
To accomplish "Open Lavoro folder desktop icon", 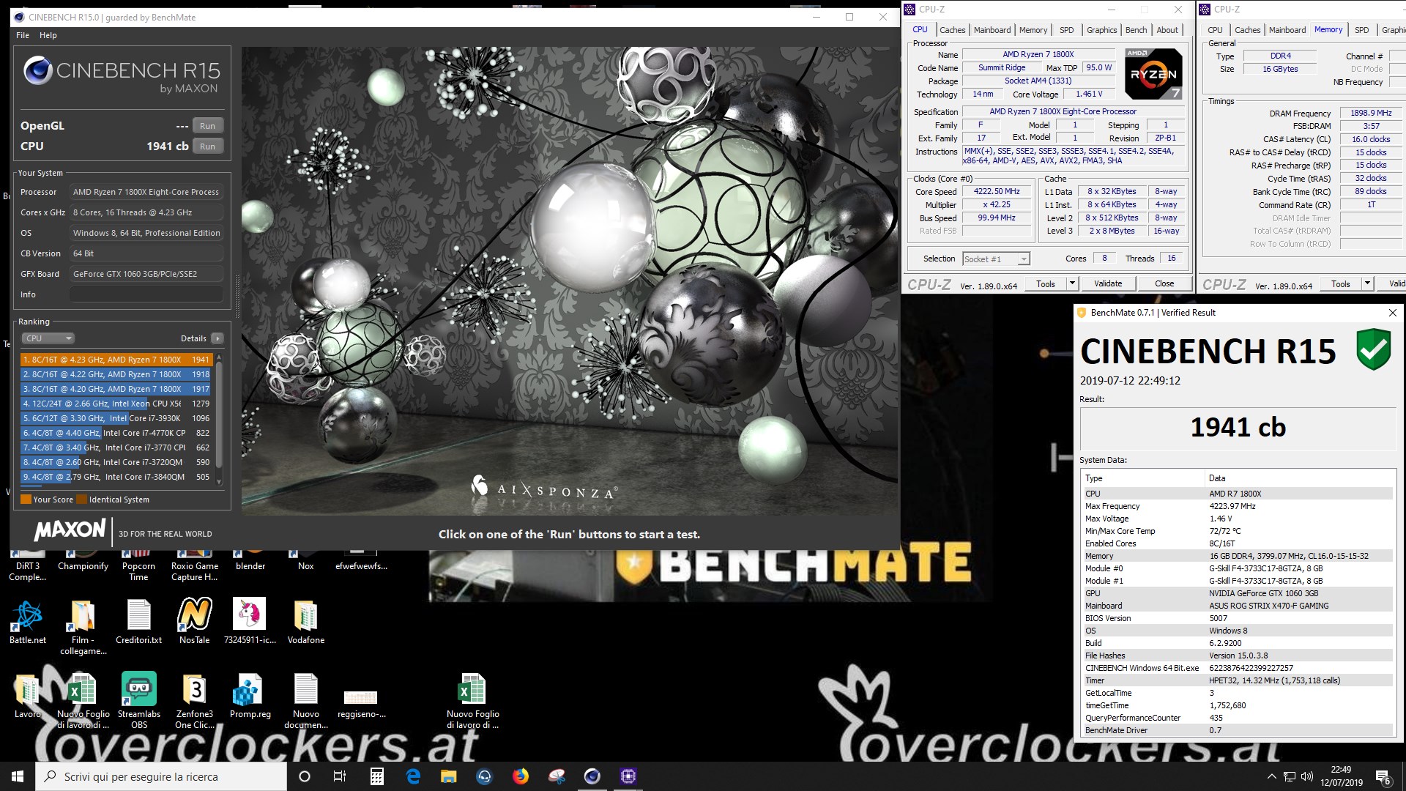I will [x=28, y=696].
